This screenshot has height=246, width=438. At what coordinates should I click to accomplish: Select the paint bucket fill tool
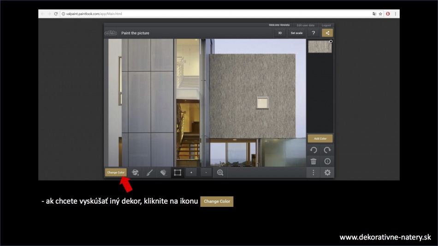click(136, 172)
